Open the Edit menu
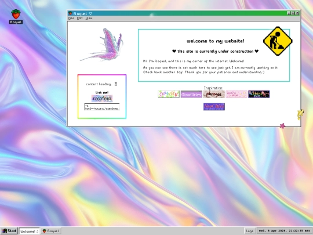Image resolution: width=313 pixels, height=235 pixels. pos(79,18)
